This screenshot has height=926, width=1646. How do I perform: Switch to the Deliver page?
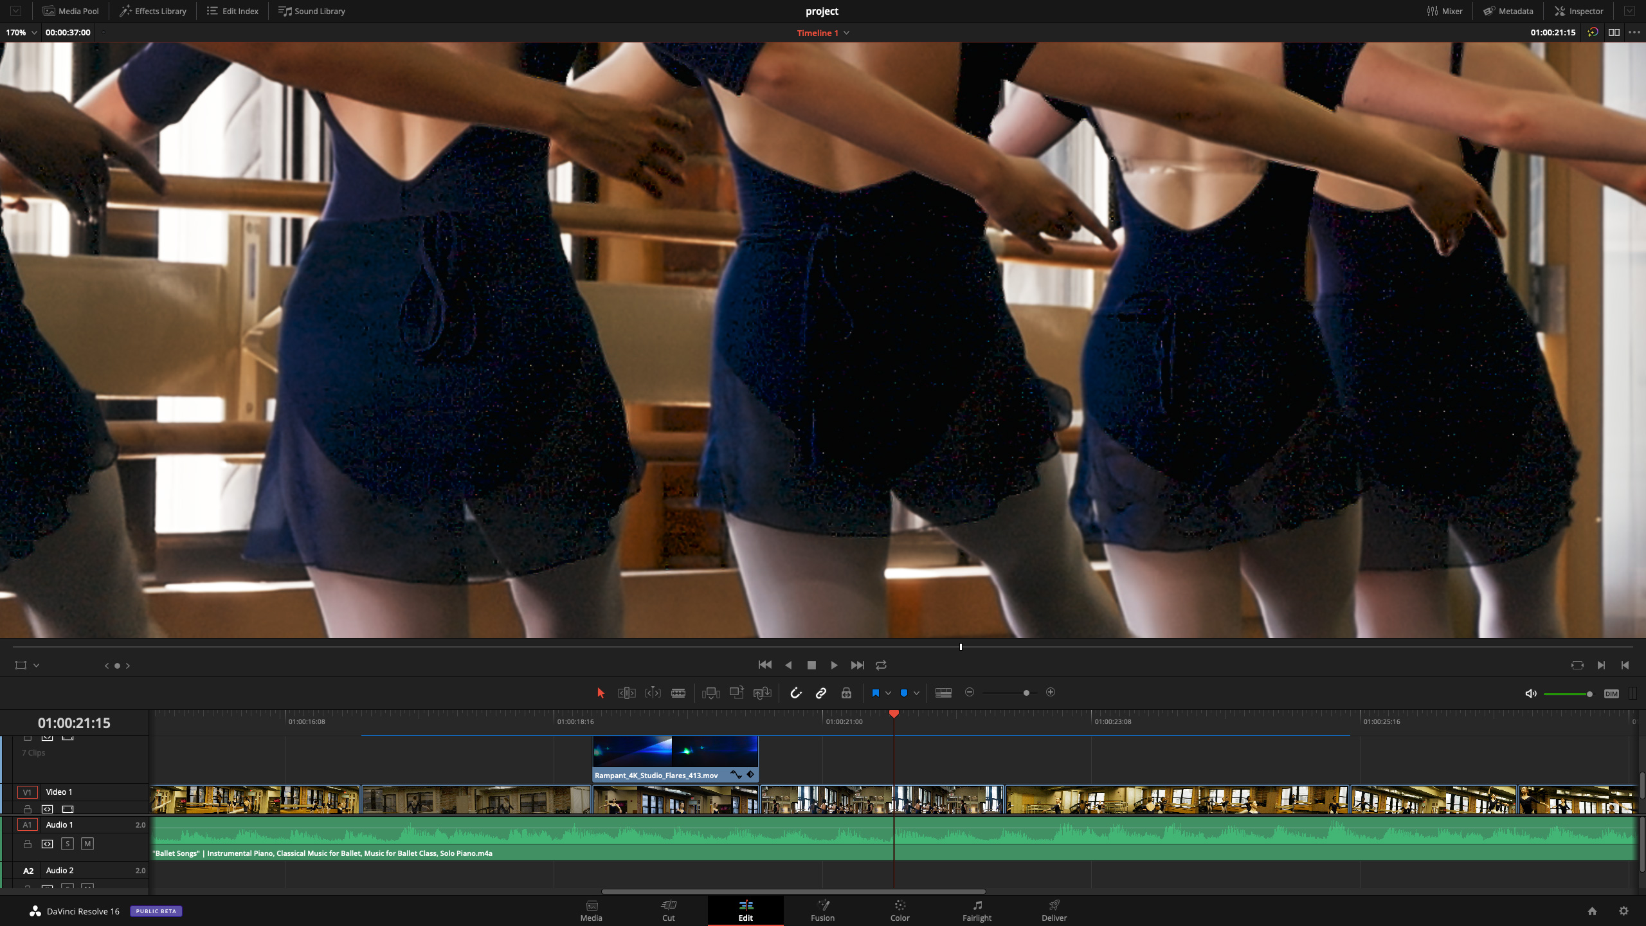[1054, 911]
